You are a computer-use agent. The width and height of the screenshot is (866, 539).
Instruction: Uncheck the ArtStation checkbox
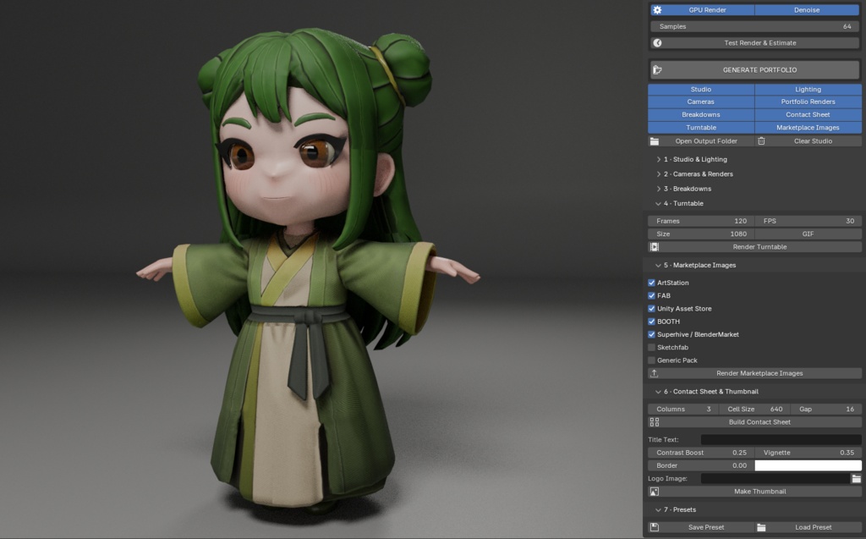(x=652, y=283)
